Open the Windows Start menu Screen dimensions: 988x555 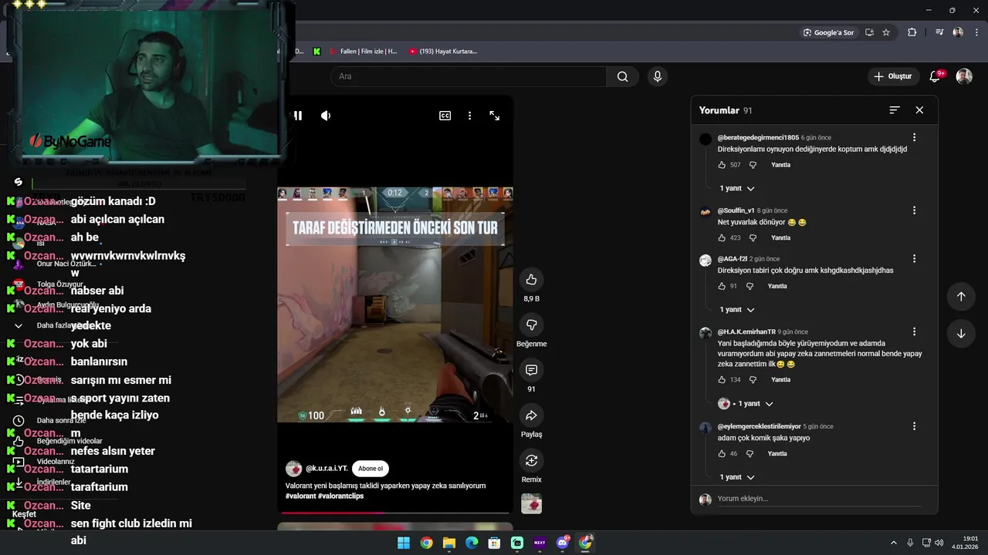pyautogui.click(x=404, y=543)
